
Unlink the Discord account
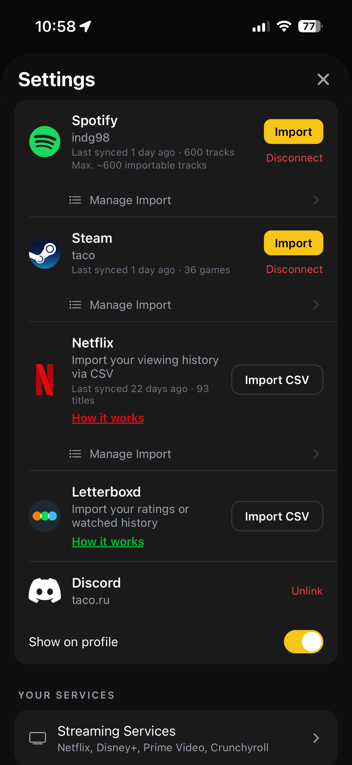click(x=307, y=591)
